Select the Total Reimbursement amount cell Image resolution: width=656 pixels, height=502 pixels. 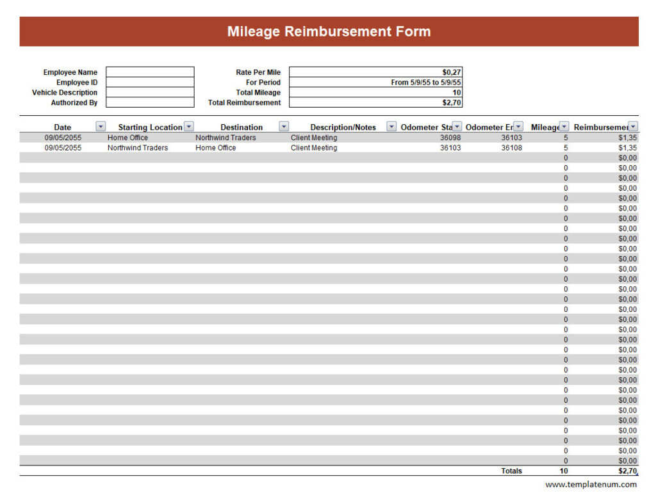[x=375, y=102]
